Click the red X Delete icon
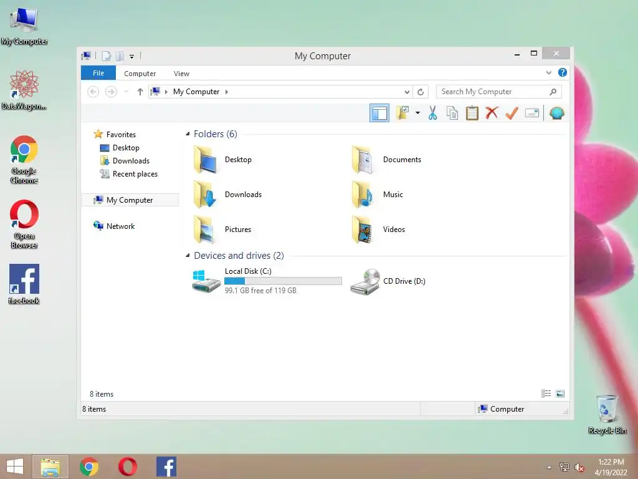Screen dimensions: 638x479 point(492,112)
